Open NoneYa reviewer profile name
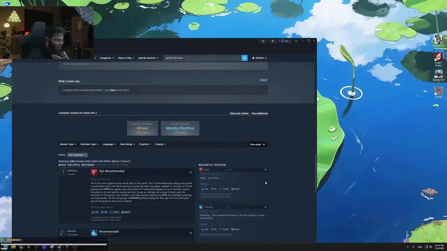Viewport: 447px width, 251px height. [72, 231]
